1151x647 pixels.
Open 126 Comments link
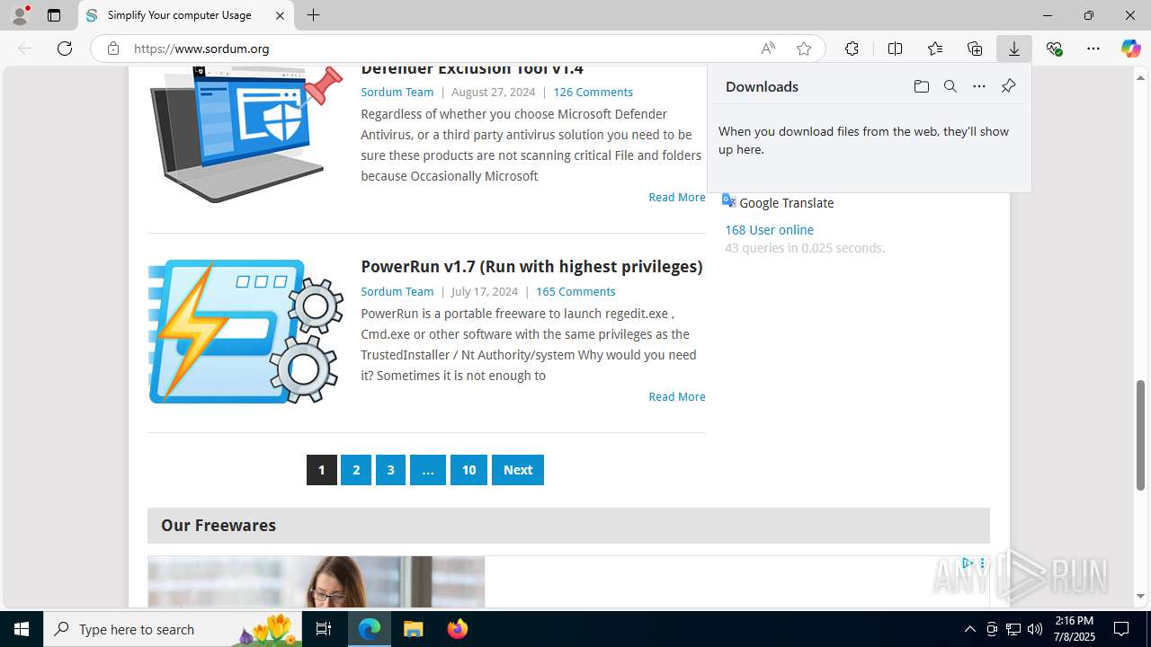click(x=593, y=92)
